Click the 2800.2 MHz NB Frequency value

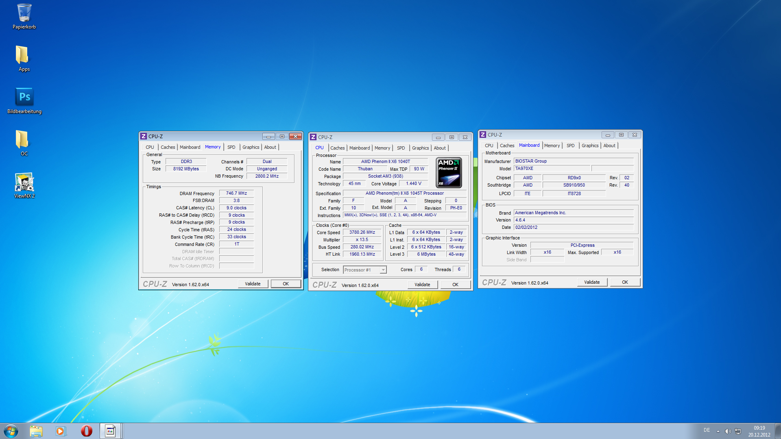(x=267, y=176)
